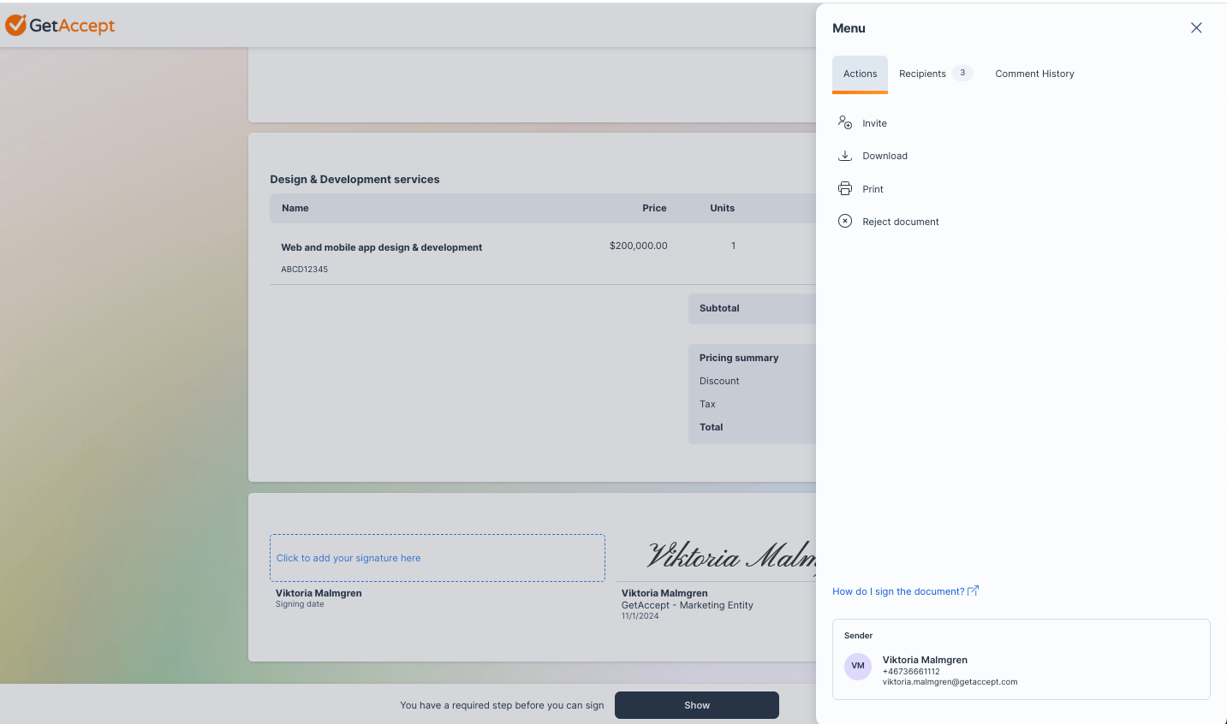
Task: Close the Menu panel
Action: pos(1195,27)
